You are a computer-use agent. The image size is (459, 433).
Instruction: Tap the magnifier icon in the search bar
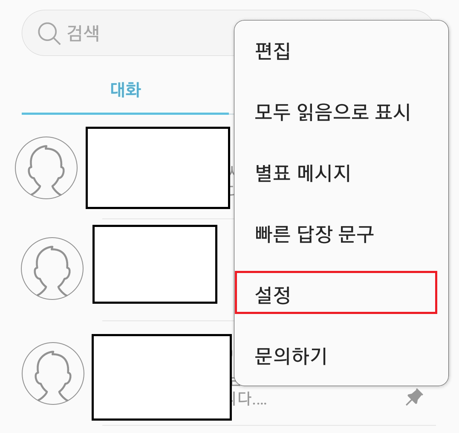click(48, 34)
